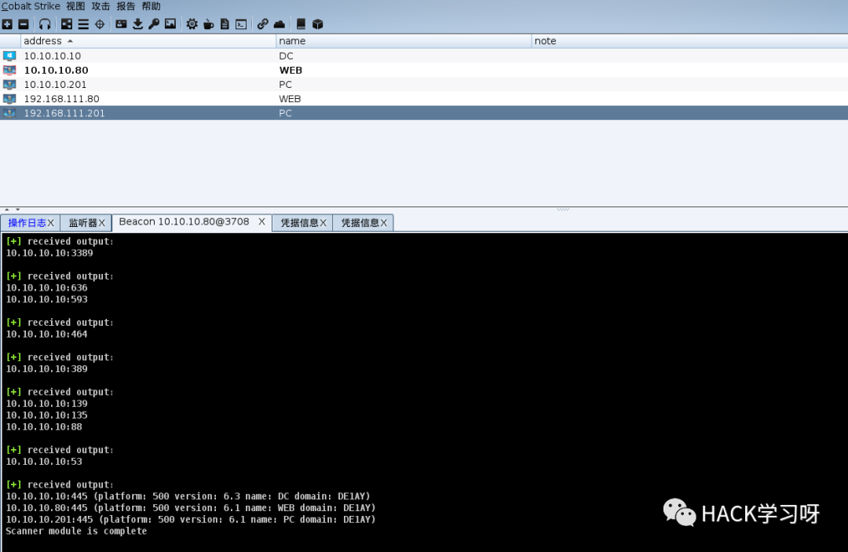Click the host icon for 10.10.10.10 DC
Image resolution: width=848 pixels, height=552 pixels.
tap(9, 56)
